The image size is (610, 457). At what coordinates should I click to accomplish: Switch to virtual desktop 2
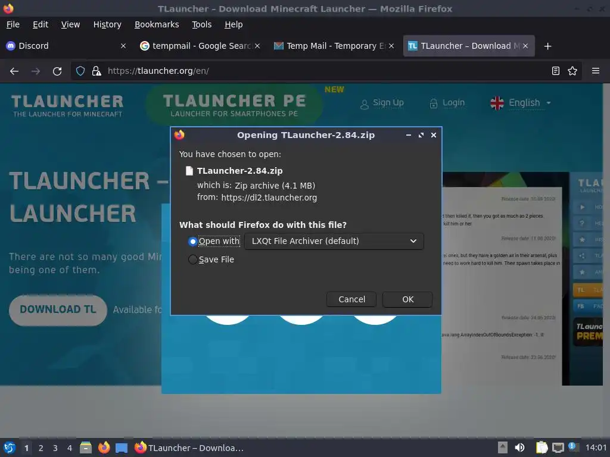[x=41, y=448]
